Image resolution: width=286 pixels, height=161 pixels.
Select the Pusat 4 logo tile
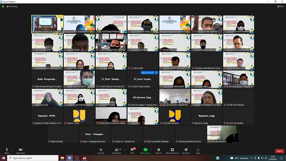pyautogui.click(x=79, y=116)
